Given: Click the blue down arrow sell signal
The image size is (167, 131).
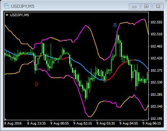Looking at the screenshot, I should click(115, 25).
